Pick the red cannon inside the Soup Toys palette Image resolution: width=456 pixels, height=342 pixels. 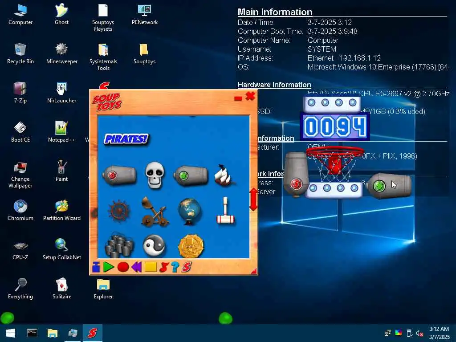[119, 175]
